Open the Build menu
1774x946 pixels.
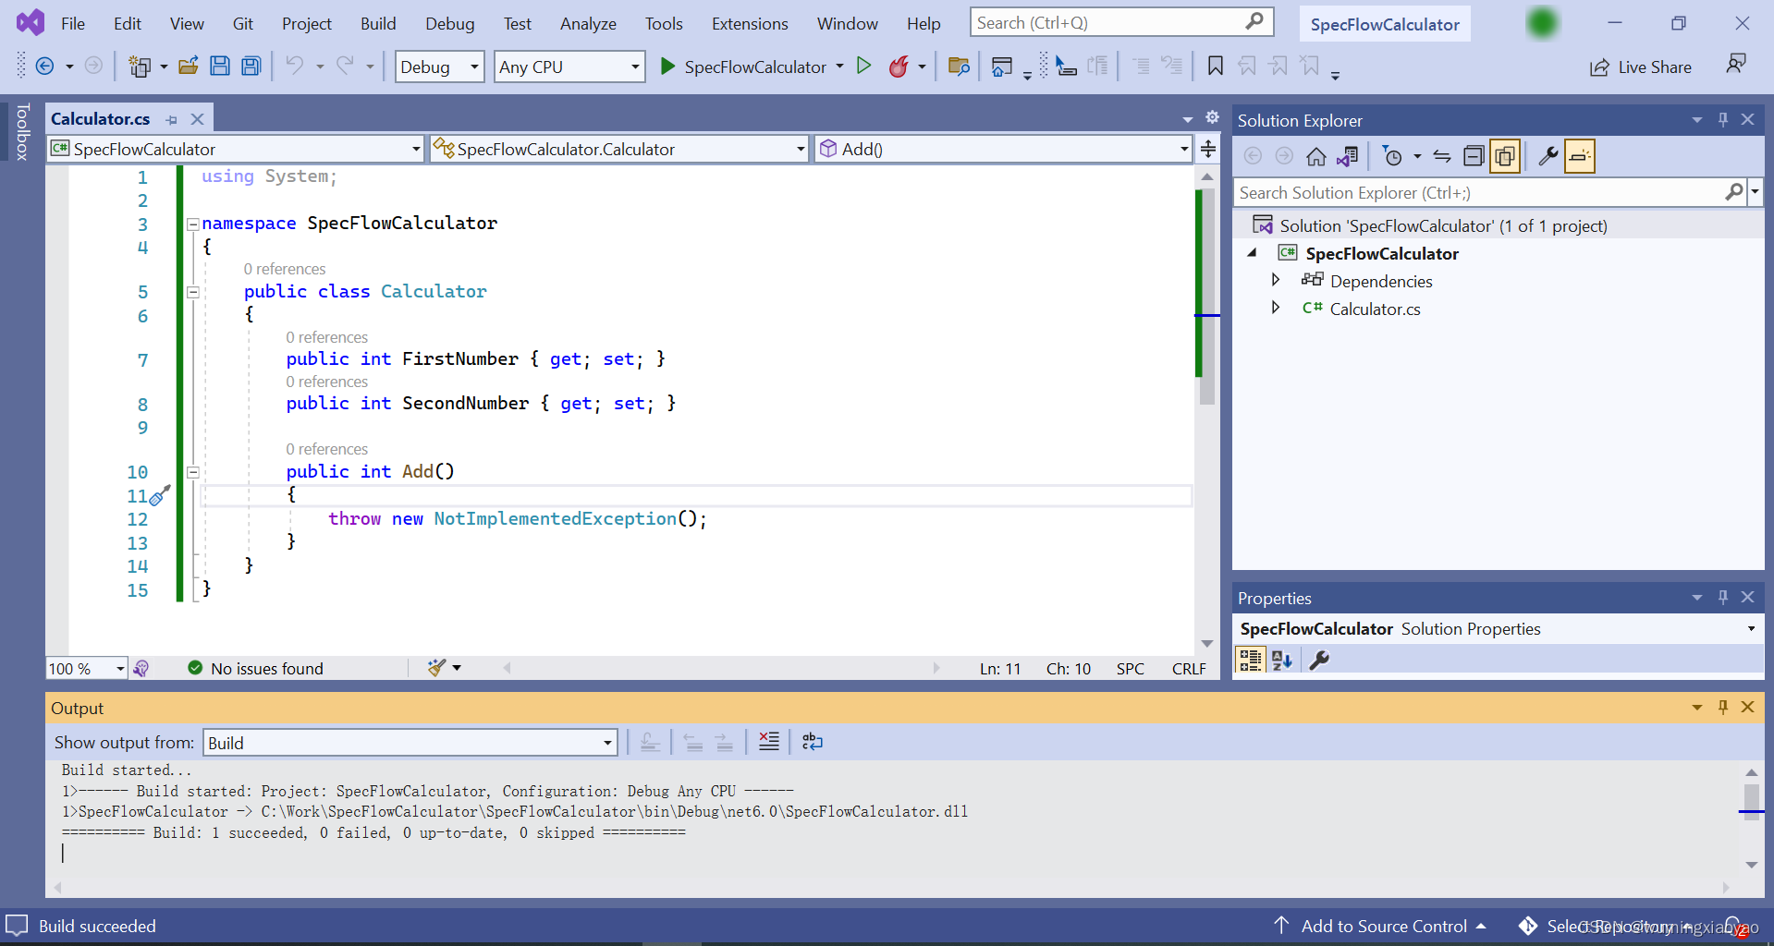point(378,24)
